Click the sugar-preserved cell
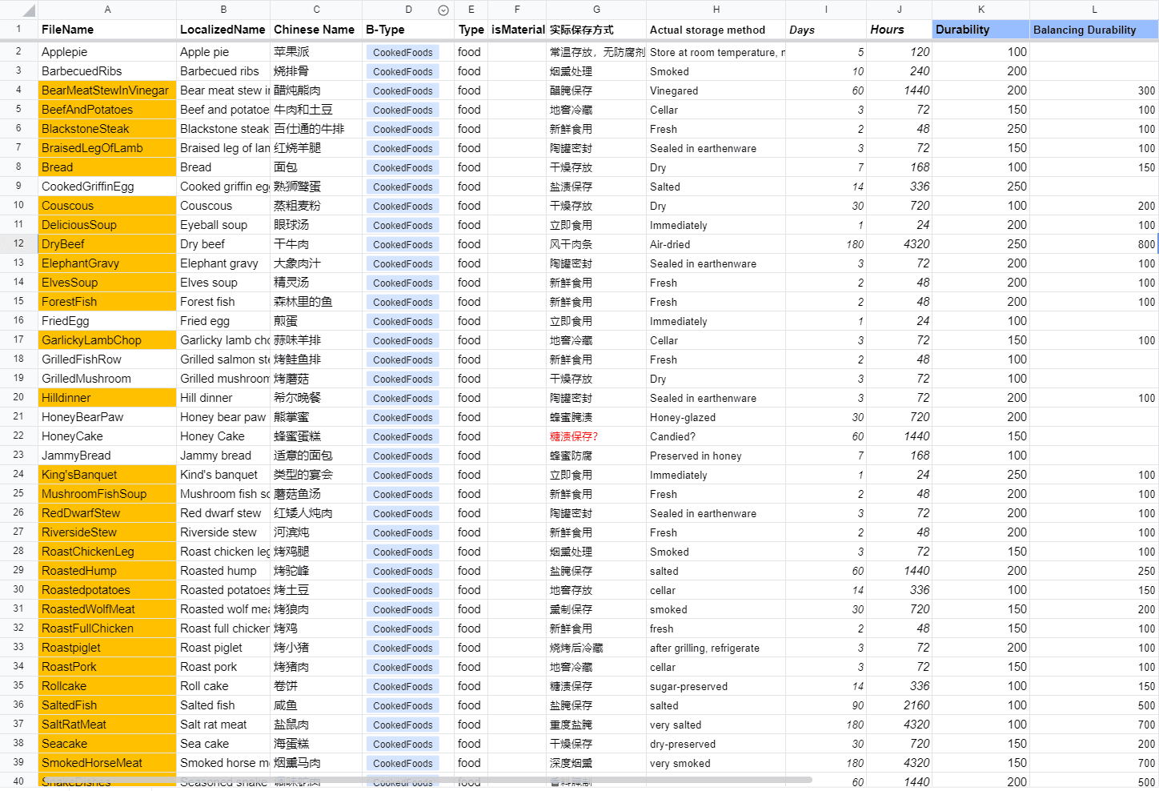Viewport: 1159px width, 791px height. point(716,686)
